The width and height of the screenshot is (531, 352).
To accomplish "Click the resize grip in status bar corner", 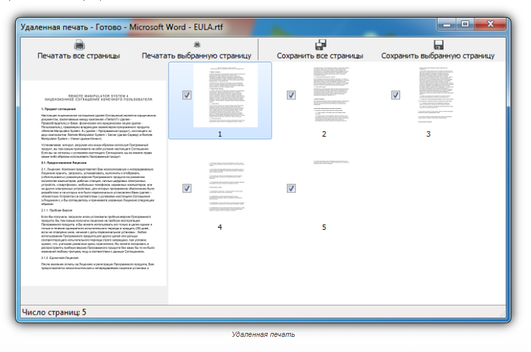I will pos(502,314).
